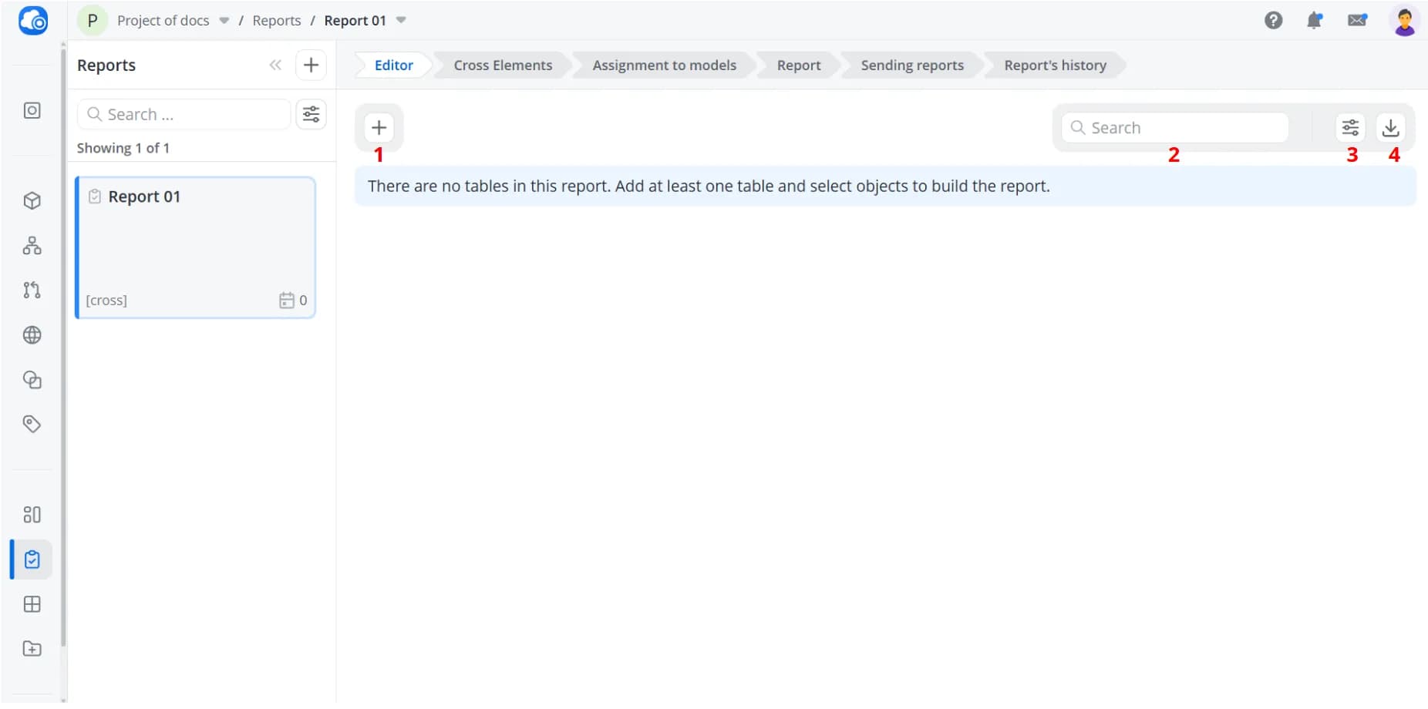Open the version branches icon
Screen dimensions: 1428x709
click(x=32, y=290)
